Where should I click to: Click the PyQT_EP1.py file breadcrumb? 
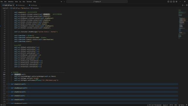click(16, 8)
